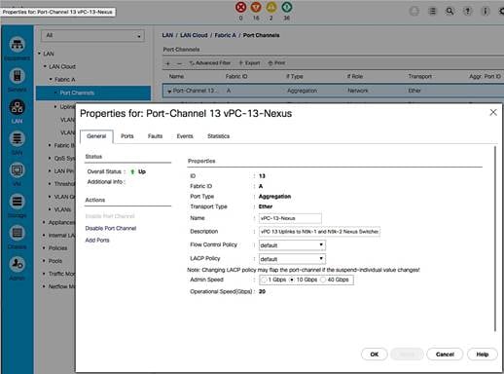
Task: Click the minus delete icon in Port Channels toolbar
Action: coord(179,63)
